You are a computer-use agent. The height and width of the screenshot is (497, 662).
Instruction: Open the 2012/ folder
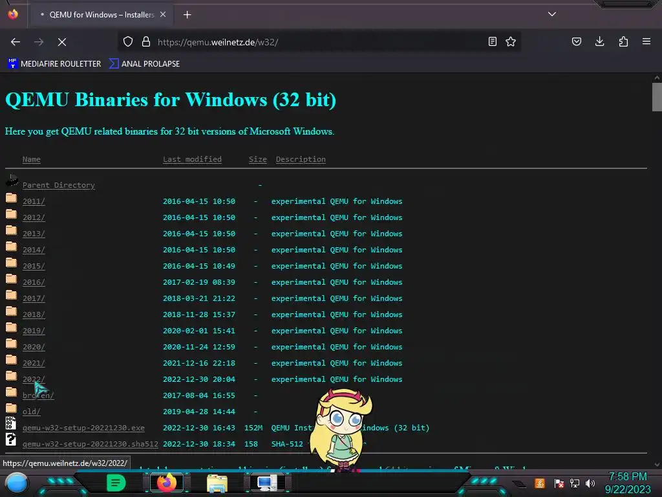click(34, 217)
